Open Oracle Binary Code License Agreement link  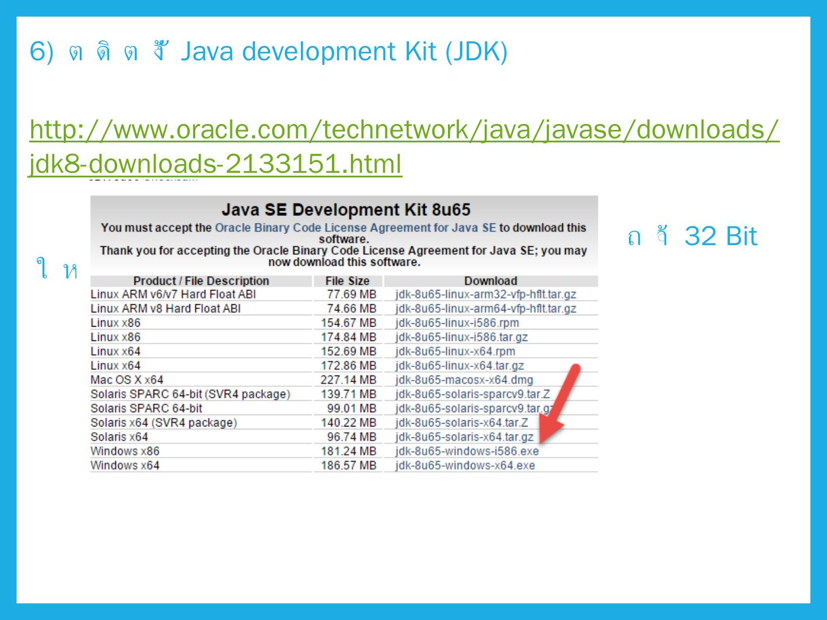[x=355, y=228]
